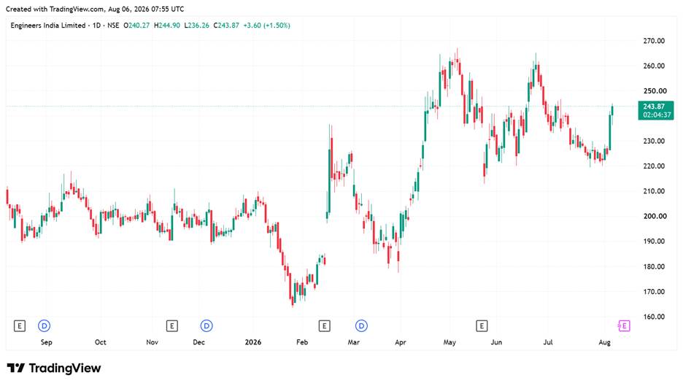This screenshot has width=683, height=386.
Task: Click the earnings E marker before Jun
Action: [482, 325]
